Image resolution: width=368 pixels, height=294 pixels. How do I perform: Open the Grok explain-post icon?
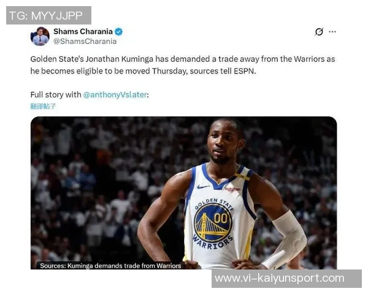(319, 32)
